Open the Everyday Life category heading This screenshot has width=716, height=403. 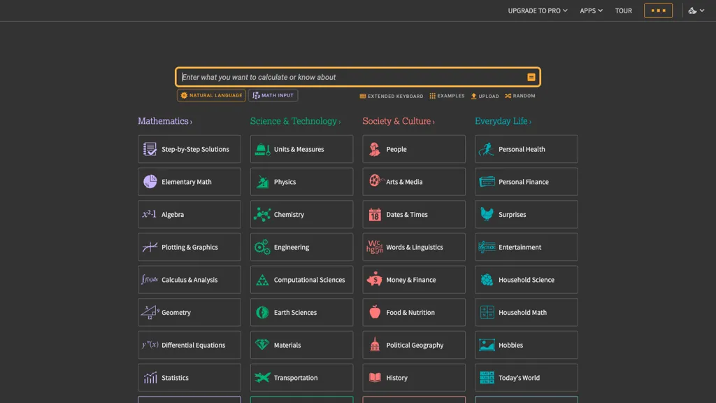pos(502,121)
